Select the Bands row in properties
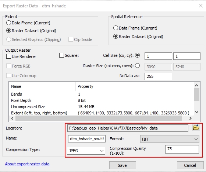This screenshot has width=206, height=172. tap(101, 94)
